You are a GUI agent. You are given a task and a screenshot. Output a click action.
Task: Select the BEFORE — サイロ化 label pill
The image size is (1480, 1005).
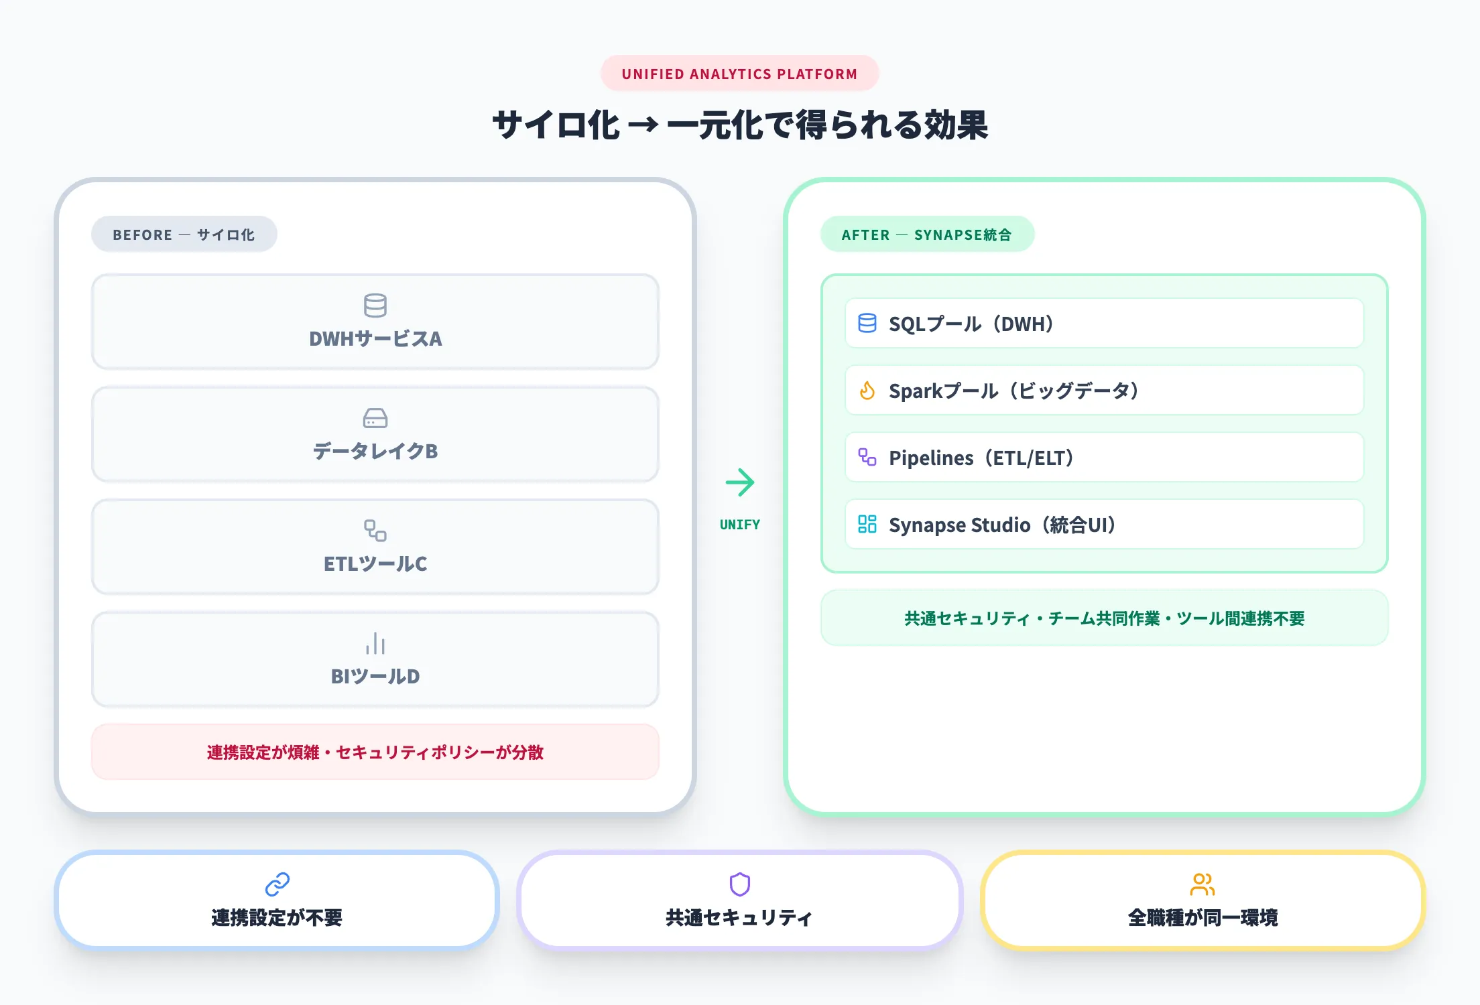pyautogui.click(x=184, y=234)
